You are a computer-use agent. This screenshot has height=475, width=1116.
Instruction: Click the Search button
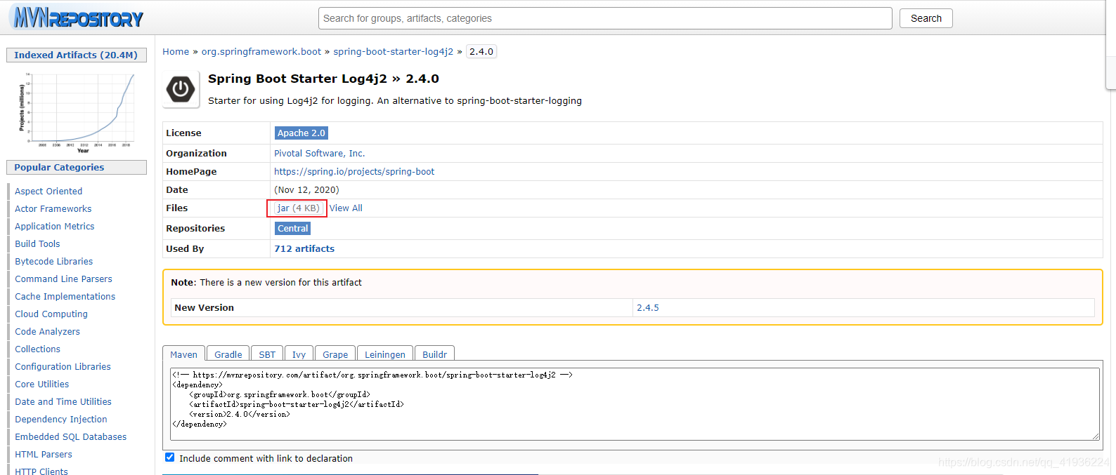point(926,18)
